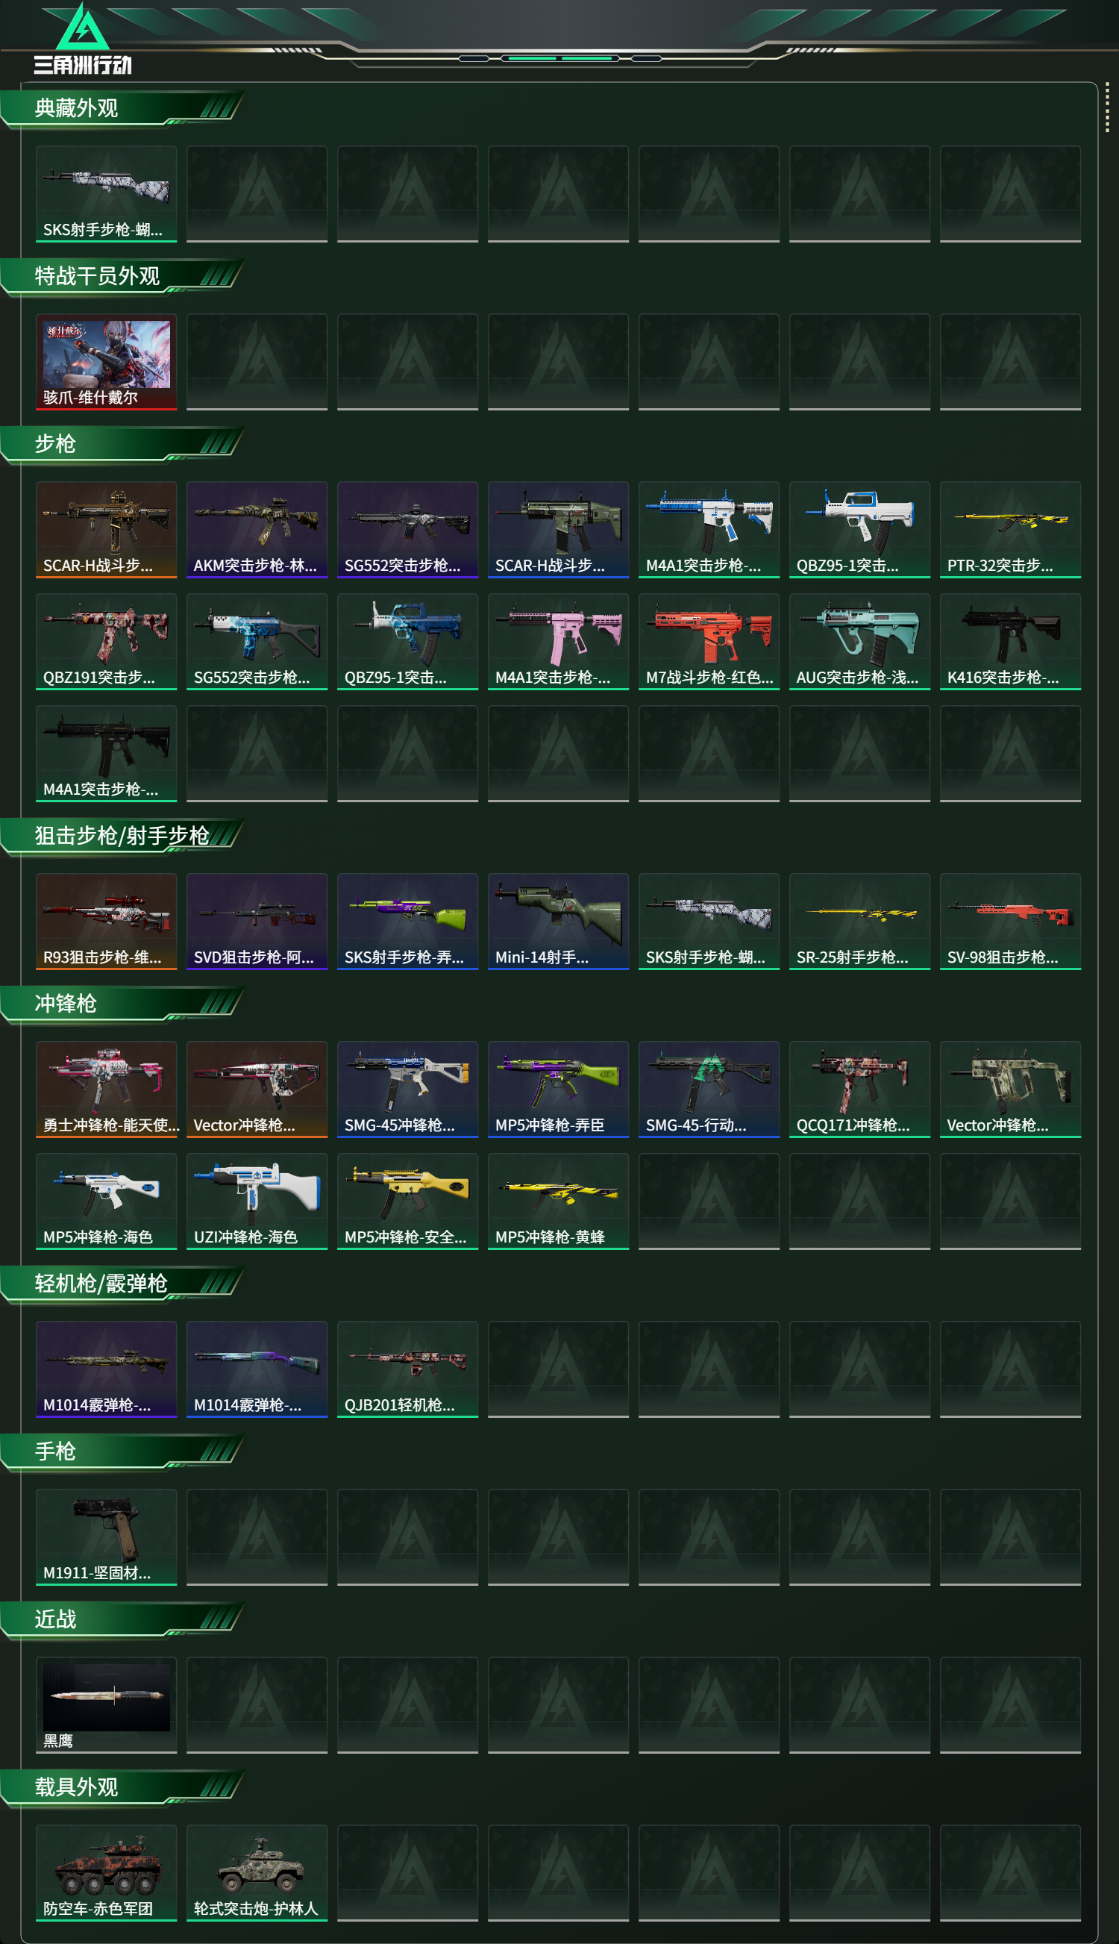Choose the R93 sniper rifle skin
This screenshot has height=1944, width=1119.
click(106, 921)
